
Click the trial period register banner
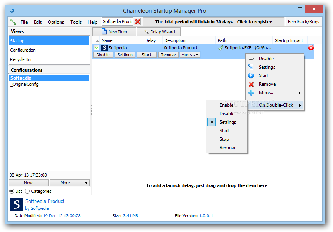tap(213, 22)
